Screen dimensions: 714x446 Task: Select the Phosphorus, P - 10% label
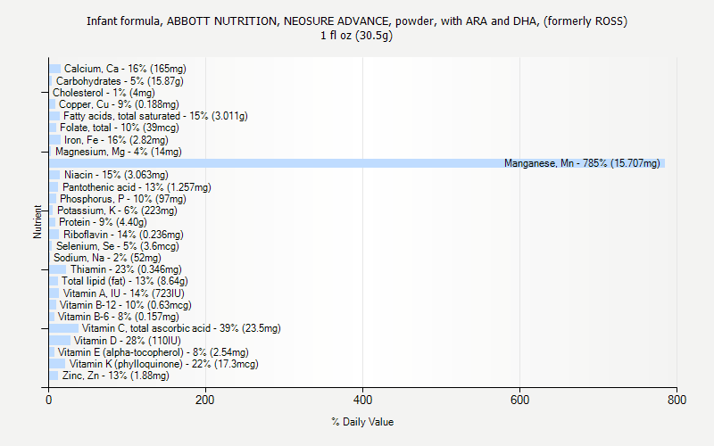123,199
